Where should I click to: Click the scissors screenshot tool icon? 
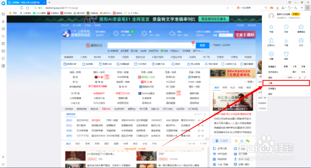(x=283, y=8)
